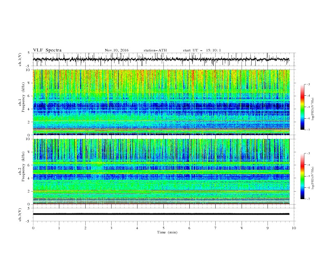This screenshot has height=256, width=331.
Task: Click the "Time (min)" x-axis label
Action: point(167,232)
